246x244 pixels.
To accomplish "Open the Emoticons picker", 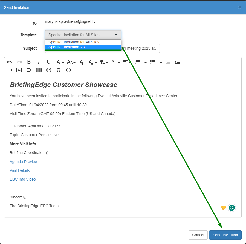I will point(49,70).
